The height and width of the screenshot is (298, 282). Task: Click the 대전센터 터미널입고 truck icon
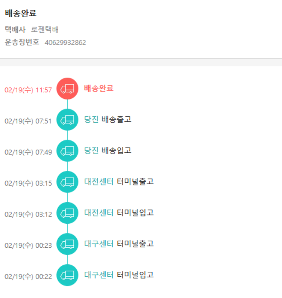click(67, 213)
